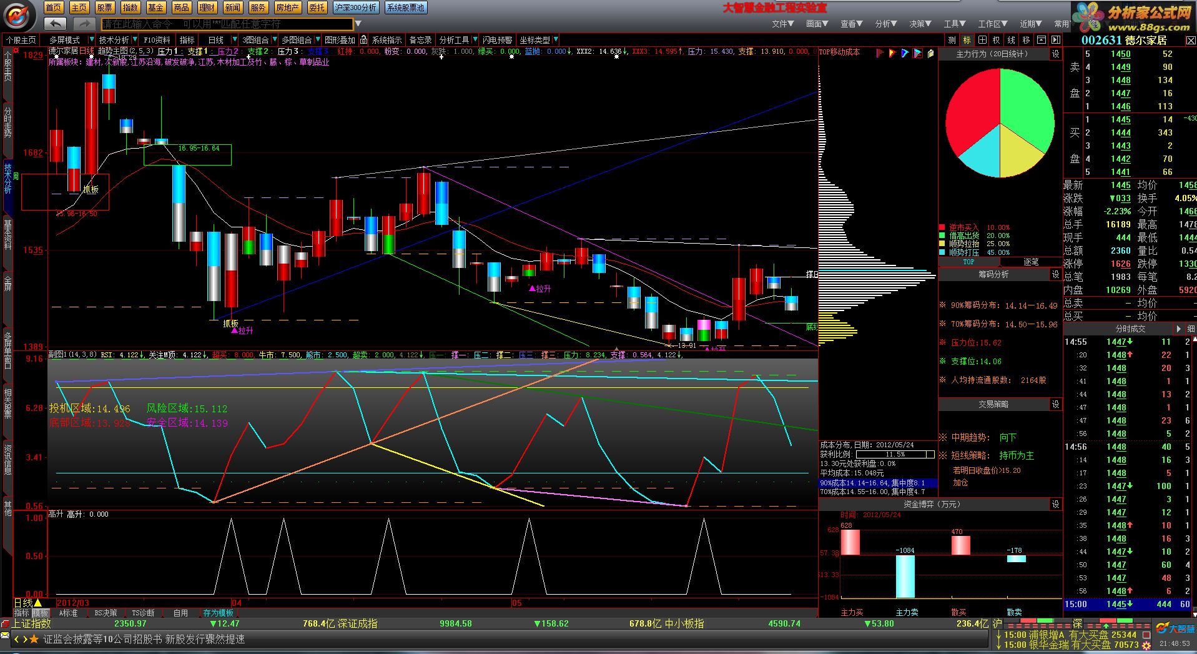Toggle the 权 ex-rights adjustment icon
The width and height of the screenshot is (1197, 654).
pos(997,40)
